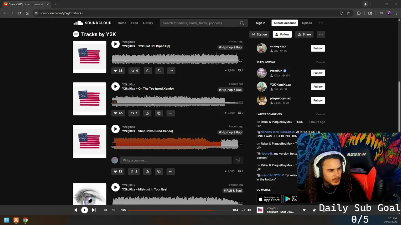
Task: Click the search magnifier icon
Action: click(242, 23)
